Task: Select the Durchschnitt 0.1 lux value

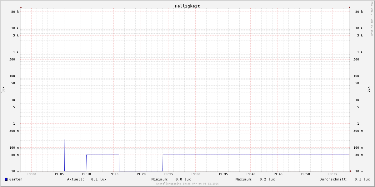Action: pyautogui.click(x=362, y=179)
